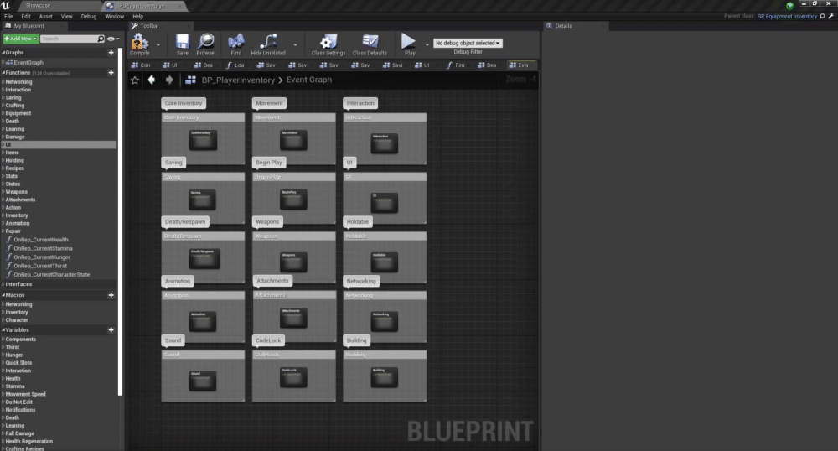Screen dimensions: 838x451
Task: Select the Core Inventory comment label
Action: point(184,103)
